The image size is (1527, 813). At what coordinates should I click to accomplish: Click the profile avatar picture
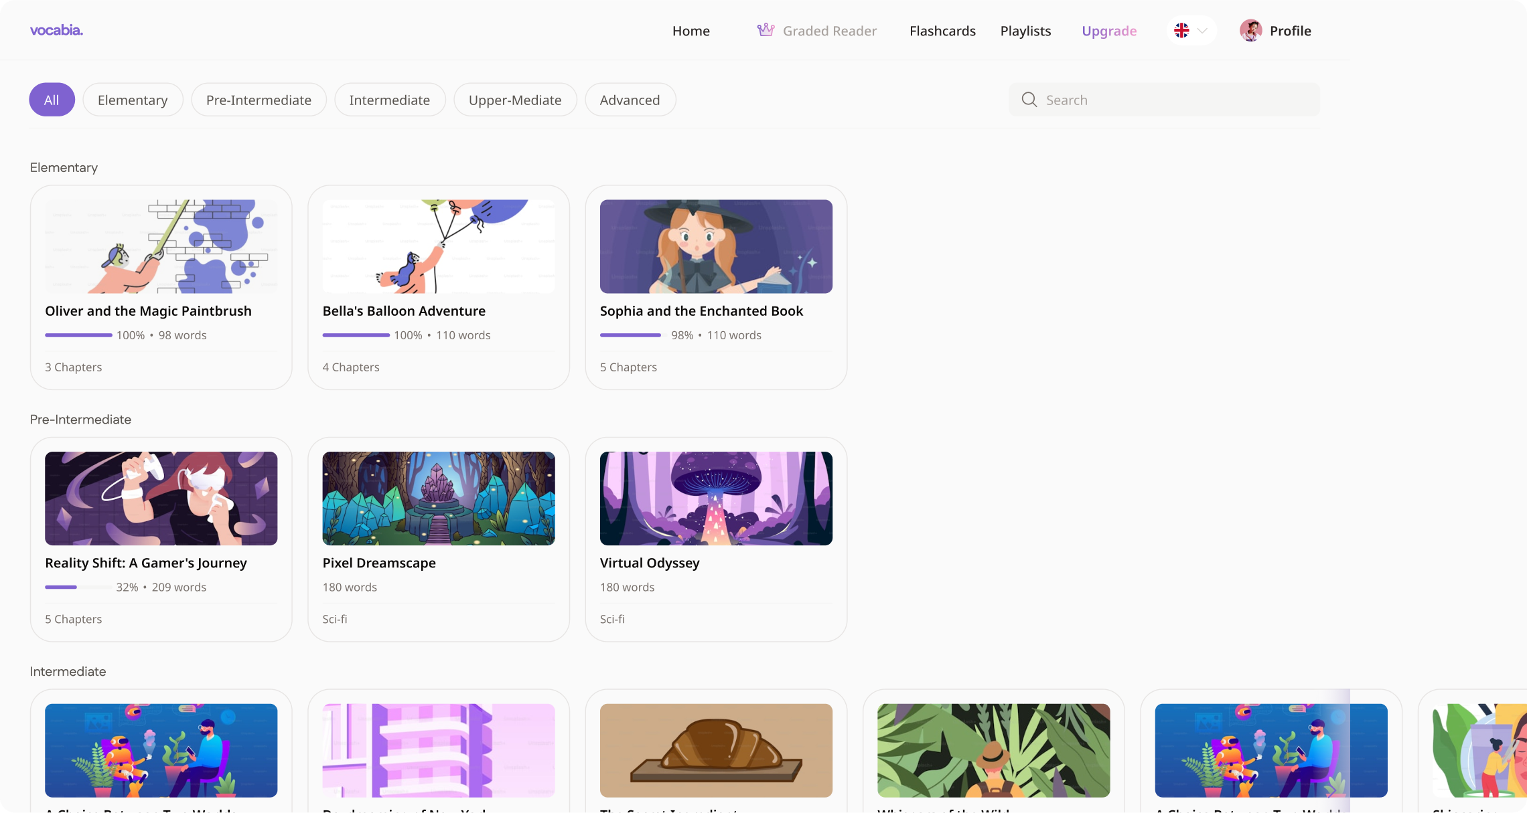[x=1250, y=31]
